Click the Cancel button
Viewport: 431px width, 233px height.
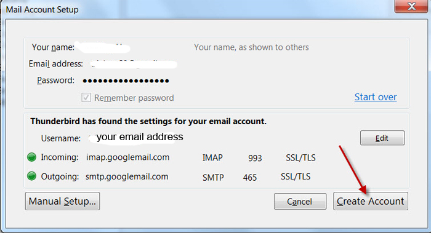click(300, 202)
